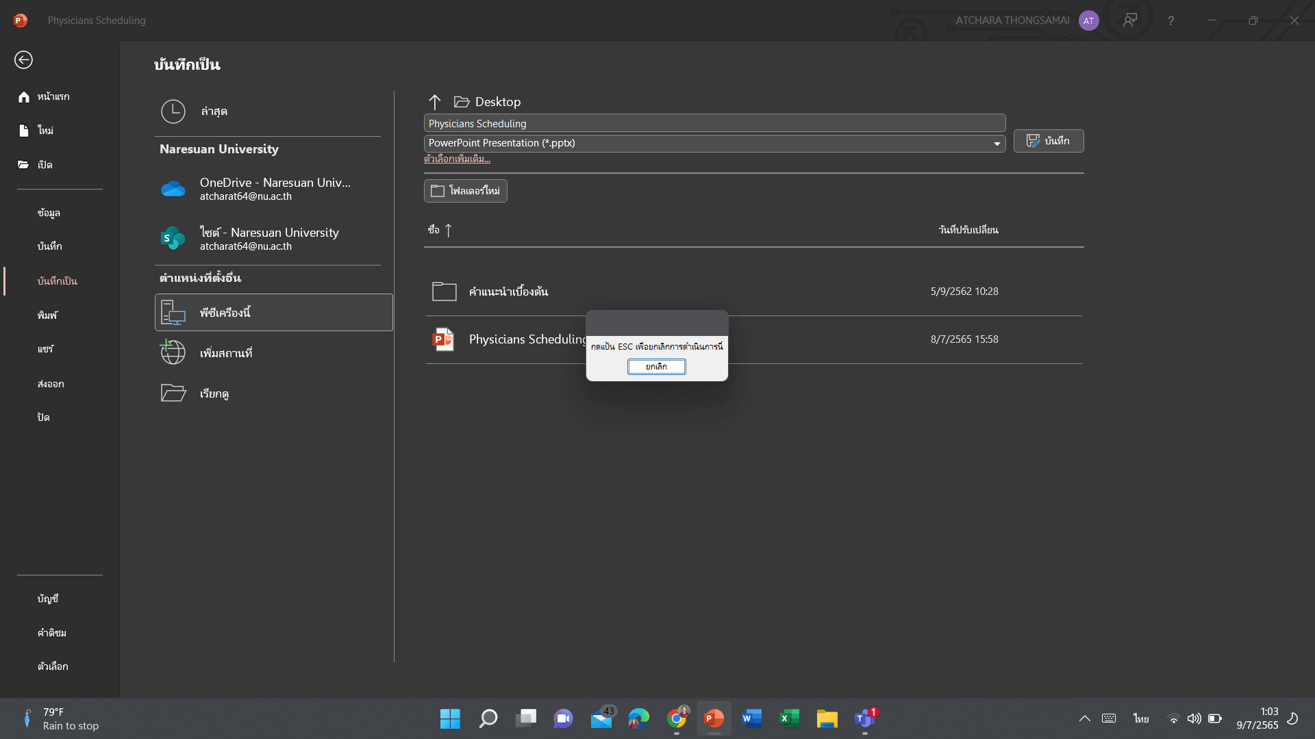
Task: Switch to the ข้อมูล info tab
Action: coord(49,213)
